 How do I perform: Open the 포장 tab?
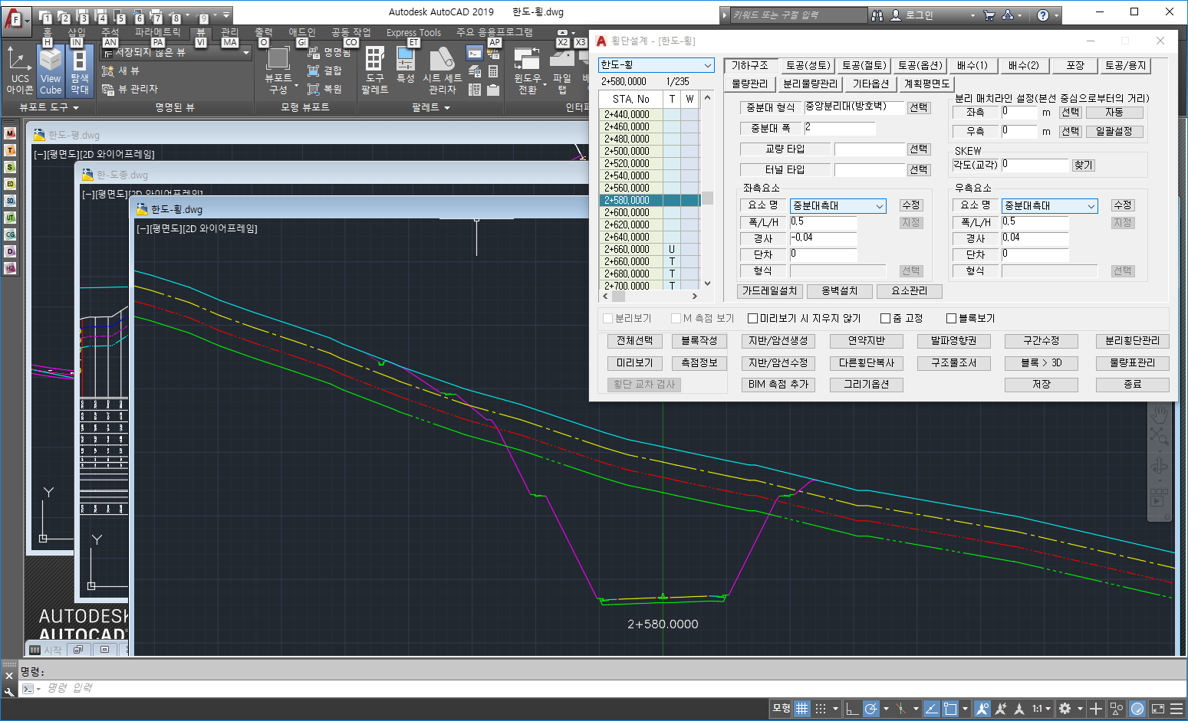(1074, 66)
